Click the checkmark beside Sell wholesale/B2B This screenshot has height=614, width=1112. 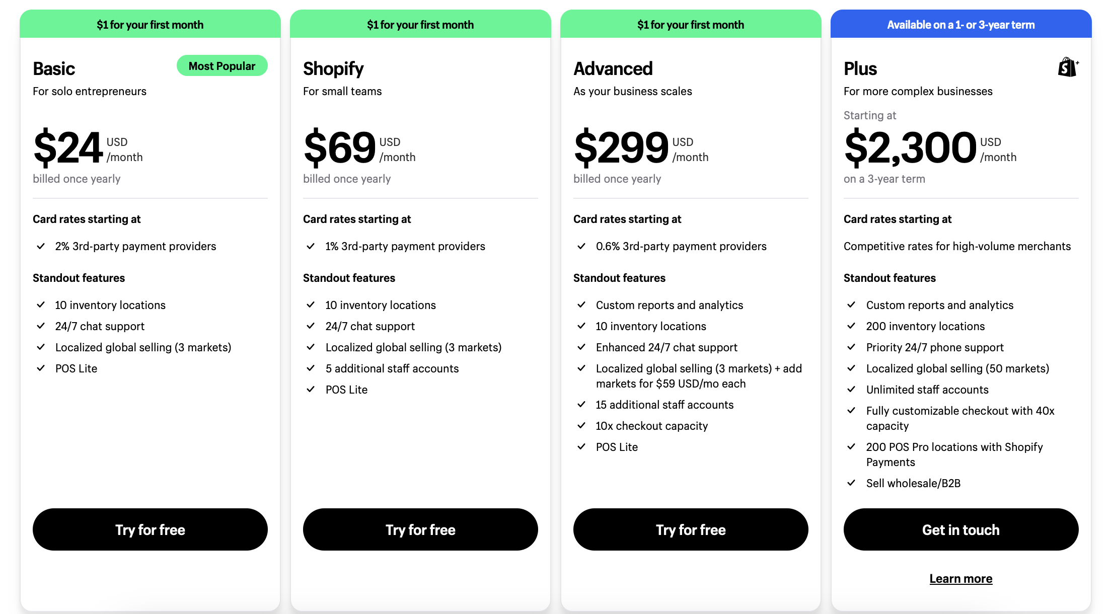(852, 483)
